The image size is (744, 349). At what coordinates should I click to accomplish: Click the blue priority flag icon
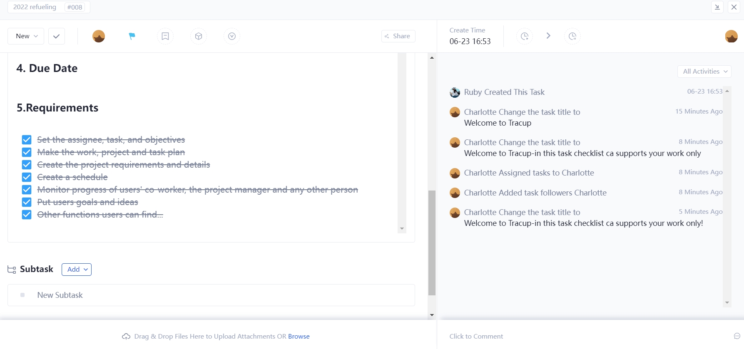pos(132,36)
